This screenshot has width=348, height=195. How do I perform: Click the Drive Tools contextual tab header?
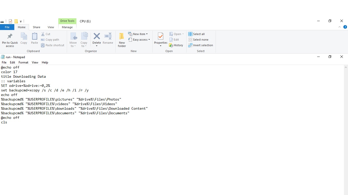point(67,21)
